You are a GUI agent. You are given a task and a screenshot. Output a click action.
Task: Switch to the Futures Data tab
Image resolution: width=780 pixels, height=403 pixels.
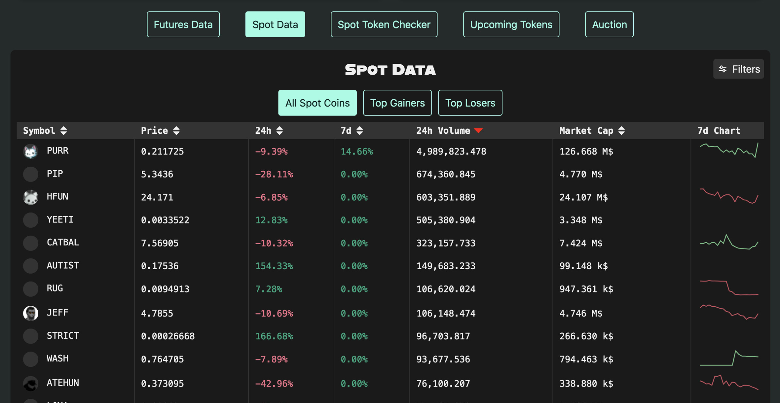click(x=183, y=24)
